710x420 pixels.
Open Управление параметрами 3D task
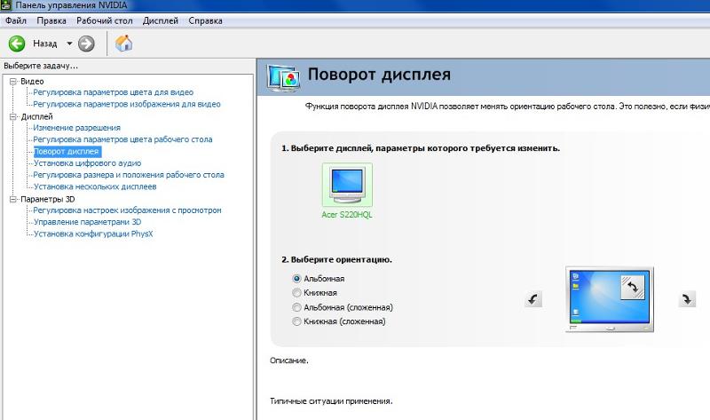[x=87, y=222]
